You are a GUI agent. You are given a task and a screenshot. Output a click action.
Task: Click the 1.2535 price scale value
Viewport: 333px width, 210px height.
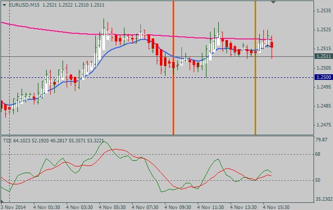tap(324, 11)
